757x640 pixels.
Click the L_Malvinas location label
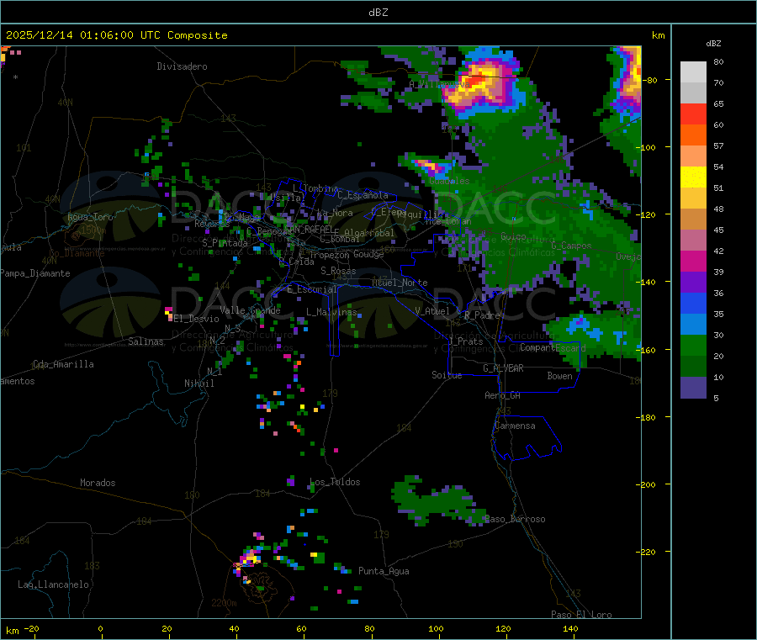(x=331, y=312)
